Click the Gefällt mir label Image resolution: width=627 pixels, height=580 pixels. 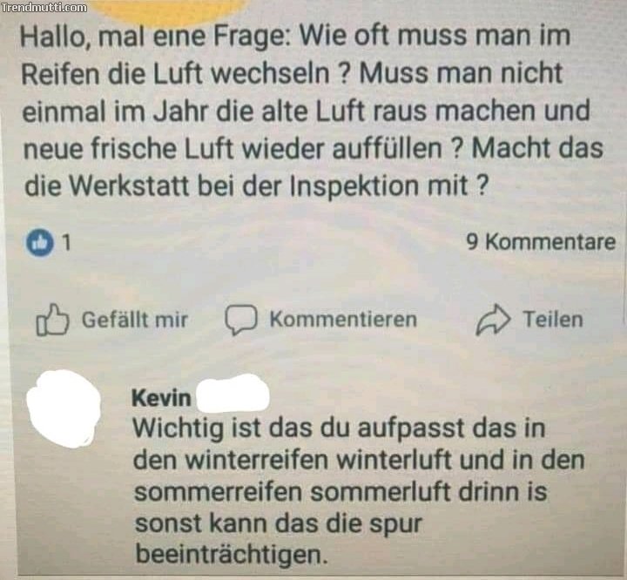tap(135, 320)
